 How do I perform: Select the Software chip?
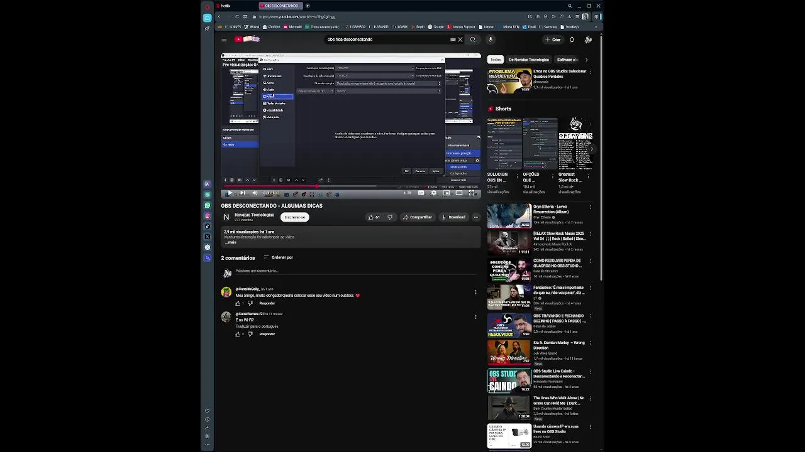click(568, 60)
